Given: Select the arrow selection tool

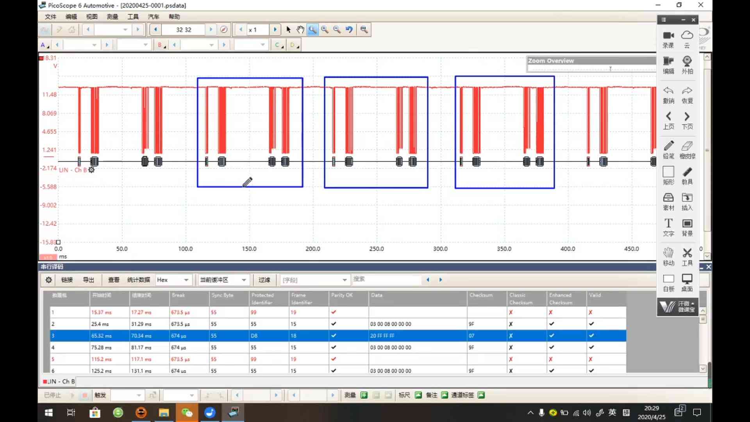Looking at the screenshot, I should 288,30.
